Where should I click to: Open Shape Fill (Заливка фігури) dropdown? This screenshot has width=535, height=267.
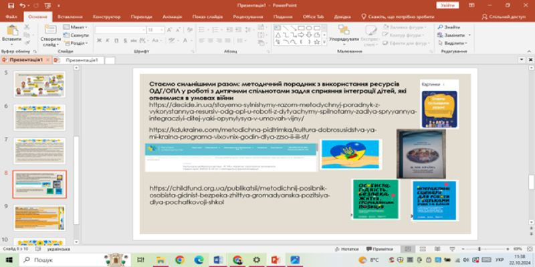click(x=405, y=27)
